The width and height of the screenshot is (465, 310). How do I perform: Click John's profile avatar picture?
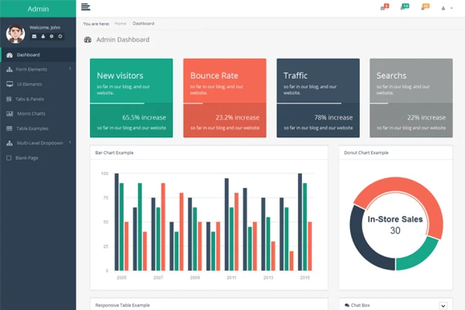point(15,34)
